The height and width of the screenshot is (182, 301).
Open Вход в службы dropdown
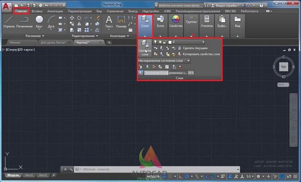click(x=227, y=6)
